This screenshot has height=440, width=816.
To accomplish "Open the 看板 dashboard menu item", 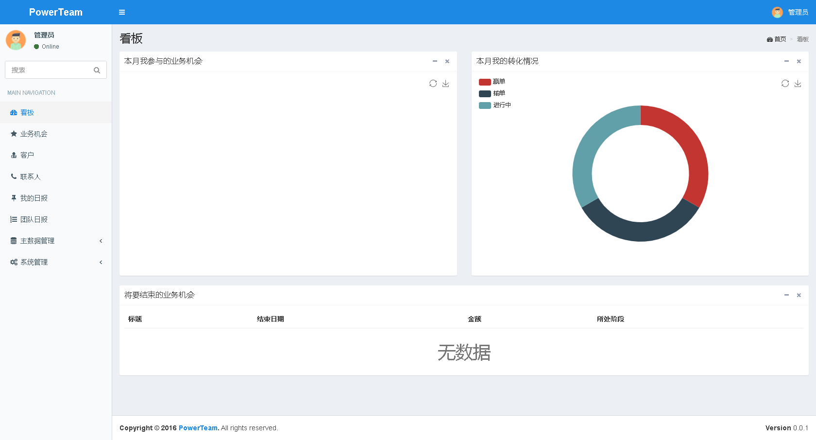I will point(56,112).
